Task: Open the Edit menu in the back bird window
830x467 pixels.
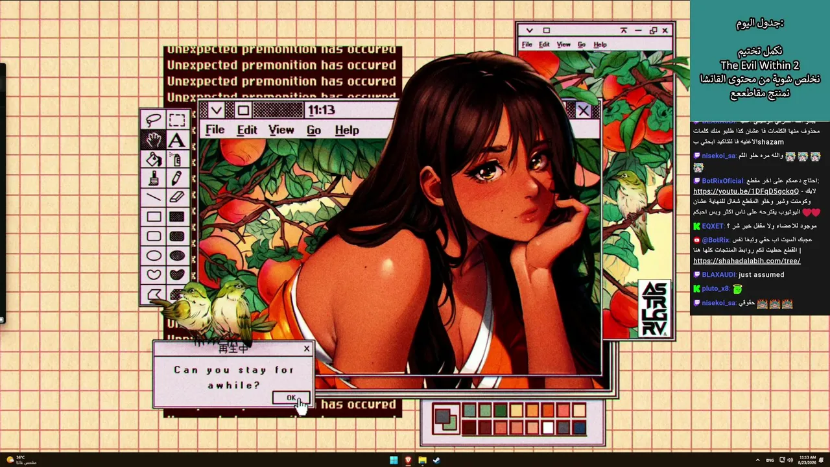Action: pos(544,45)
